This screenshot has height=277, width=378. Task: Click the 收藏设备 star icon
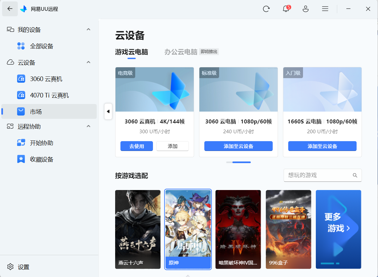coord(21,159)
